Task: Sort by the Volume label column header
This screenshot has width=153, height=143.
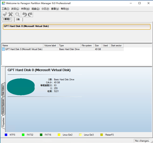Action: click(51, 45)
